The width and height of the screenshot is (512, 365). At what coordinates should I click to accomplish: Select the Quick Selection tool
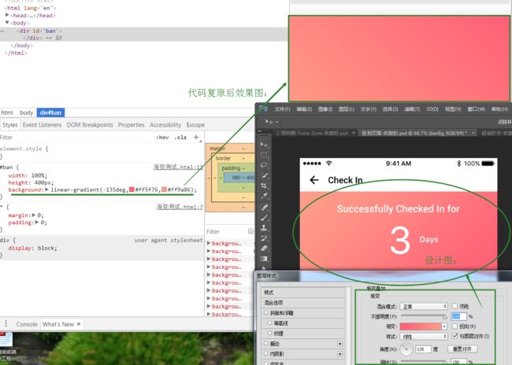[x=264, y=175]
